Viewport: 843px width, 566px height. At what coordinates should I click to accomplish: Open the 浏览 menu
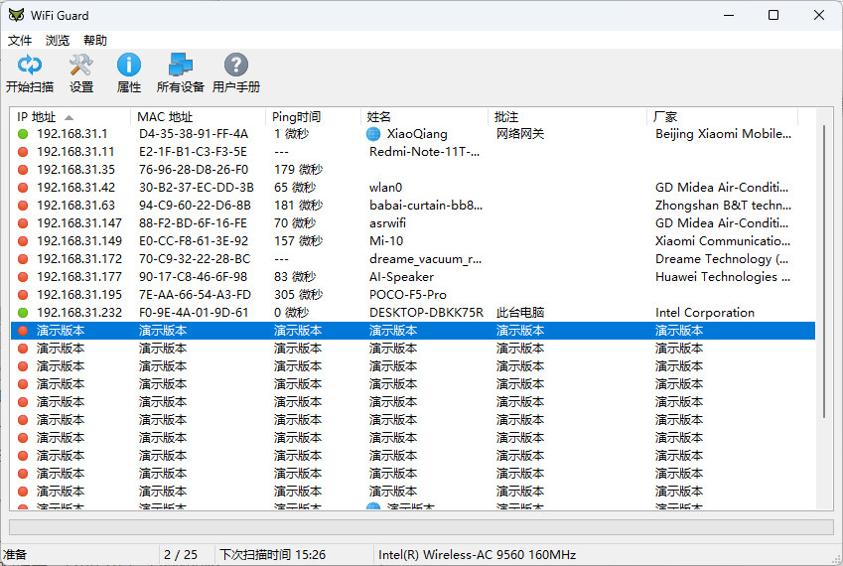57,41
